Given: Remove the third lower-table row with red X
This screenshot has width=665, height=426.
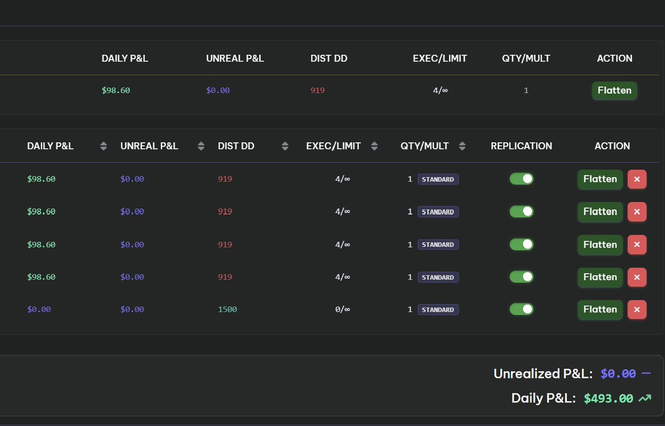Looking at the screenshot, I should pyautogui.click(x=637, y=244).
